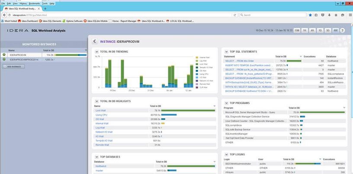The image size is (353, 174).
Task: Save the page to Pocket
Action: click(x=323, y=15)
